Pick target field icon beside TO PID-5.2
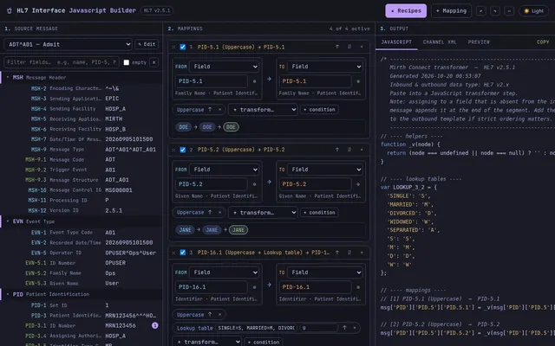Image resolution: width=555 pixels, height=346 pixels. 358,184
